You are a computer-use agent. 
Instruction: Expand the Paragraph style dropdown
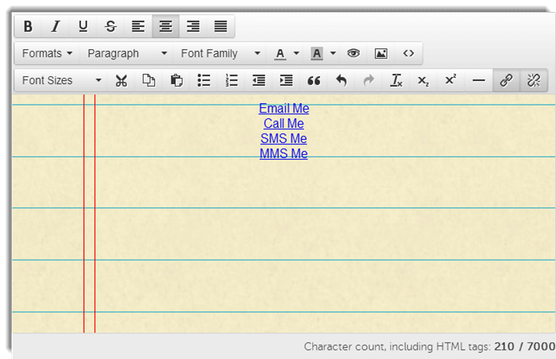127,53
